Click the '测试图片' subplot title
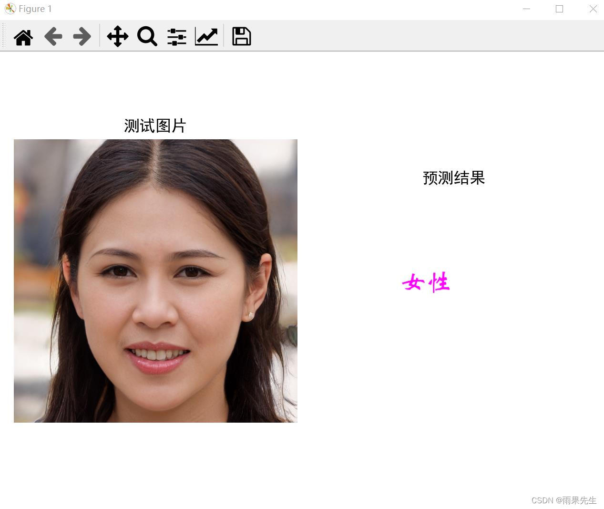Screen dimensions: 604x509 (x=155, y=126)
